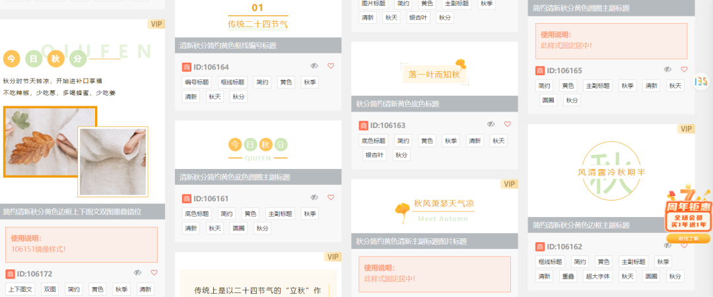Select the 今日秋分 QIUFEN circles template preview
The image size is (713, 297).
click(258, 145)
